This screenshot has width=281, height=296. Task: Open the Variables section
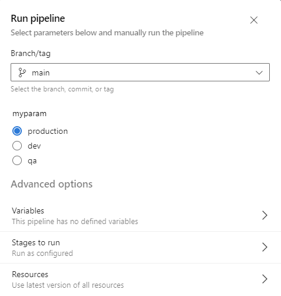pos(140,216)
